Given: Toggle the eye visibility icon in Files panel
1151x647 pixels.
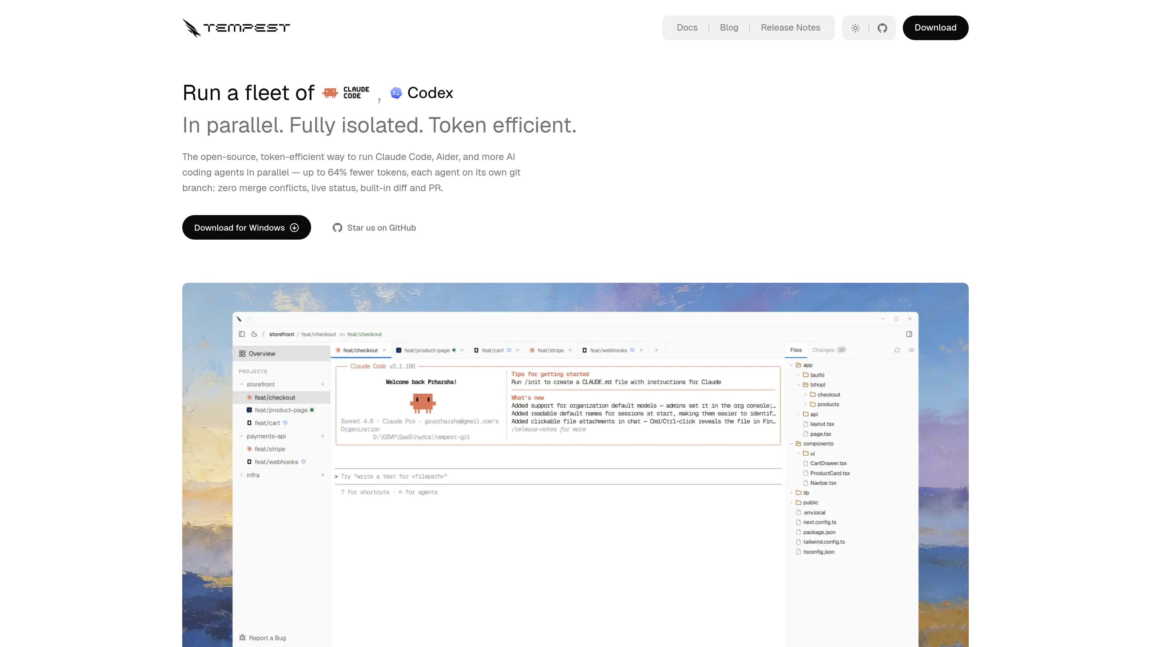Looking at the screenshot, I should coord(912,350).
